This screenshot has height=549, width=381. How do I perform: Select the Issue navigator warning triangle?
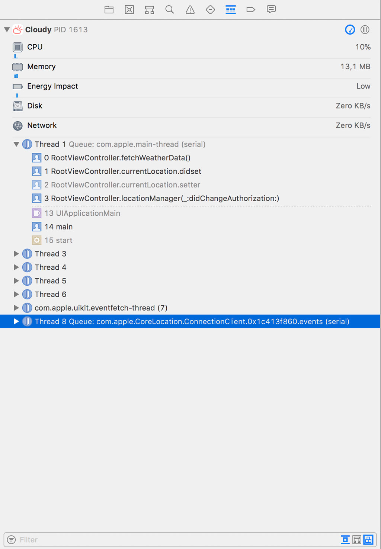(190, 10)
